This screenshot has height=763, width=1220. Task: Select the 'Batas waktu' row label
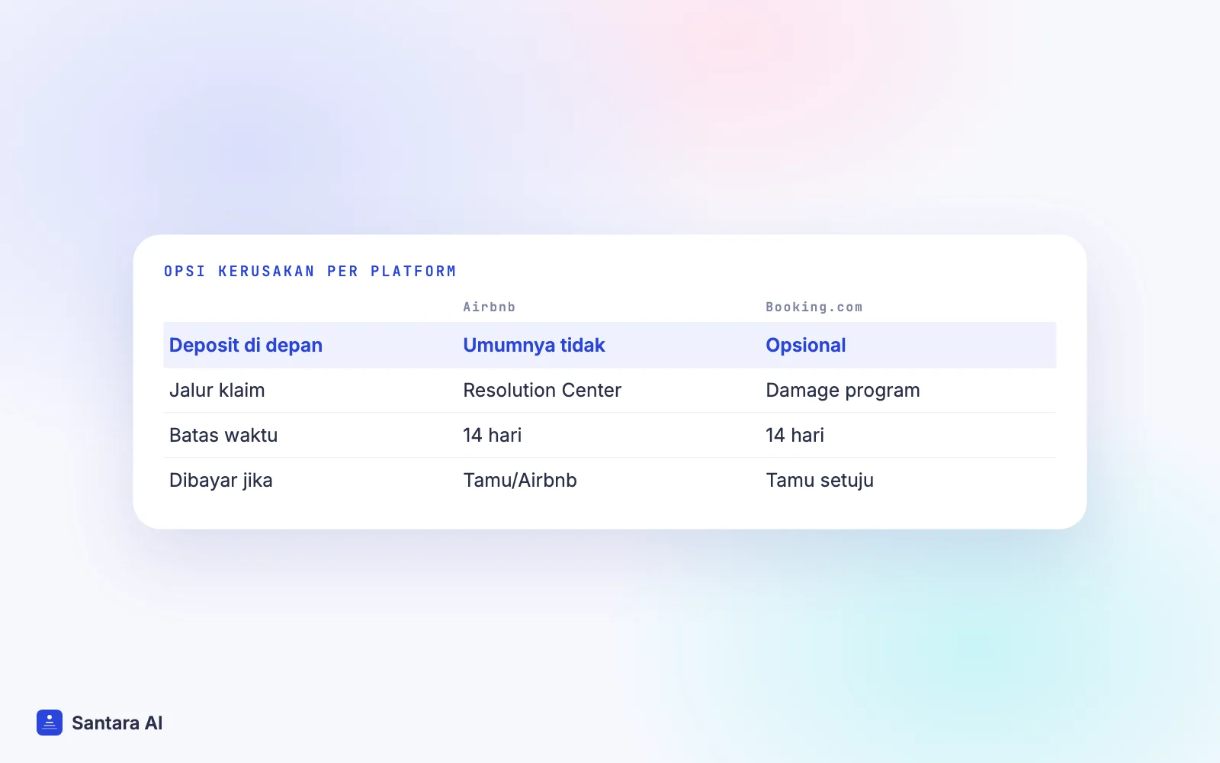tap(223, 435)
